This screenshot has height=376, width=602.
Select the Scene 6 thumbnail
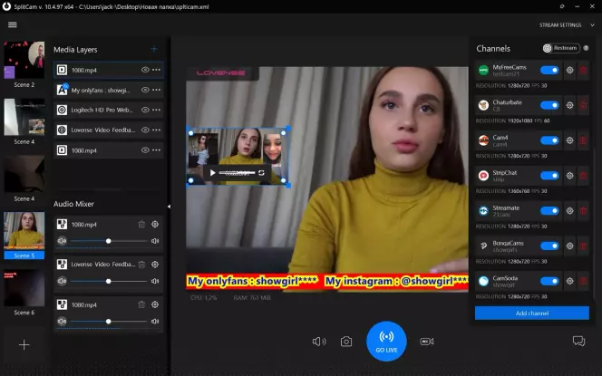click(x=24, y=288)
